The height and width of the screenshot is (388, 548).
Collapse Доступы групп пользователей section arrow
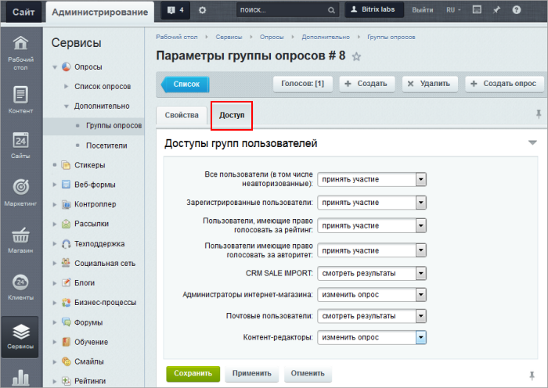tap(532, 142)
